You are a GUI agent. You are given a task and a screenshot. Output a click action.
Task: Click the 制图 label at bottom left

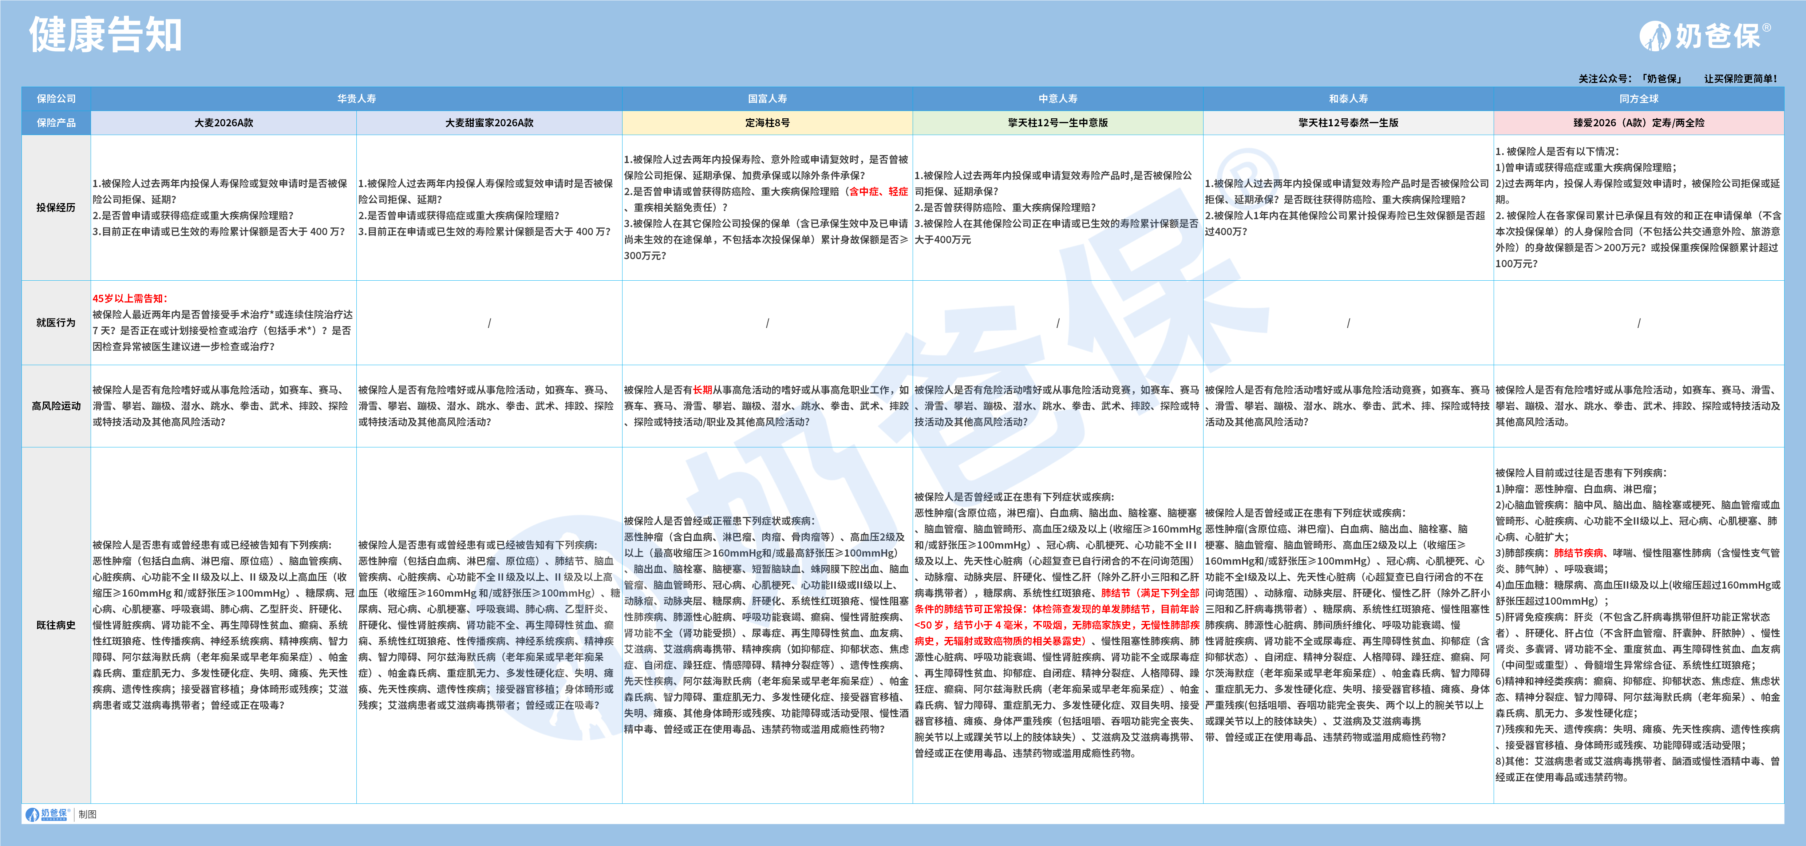[88, 814]
